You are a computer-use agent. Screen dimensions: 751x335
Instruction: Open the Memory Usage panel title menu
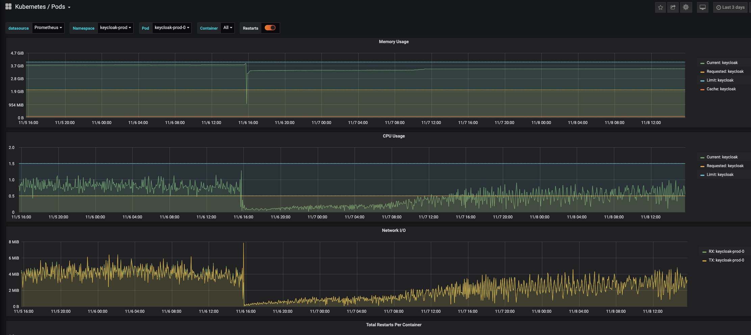(394, 42)
